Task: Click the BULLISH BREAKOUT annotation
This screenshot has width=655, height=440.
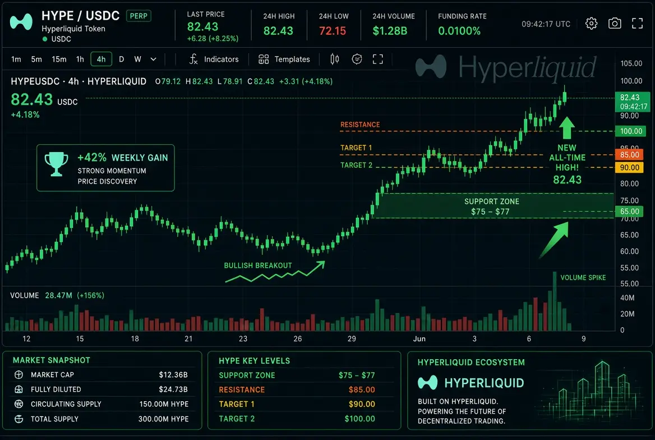Action: (258, 265)
